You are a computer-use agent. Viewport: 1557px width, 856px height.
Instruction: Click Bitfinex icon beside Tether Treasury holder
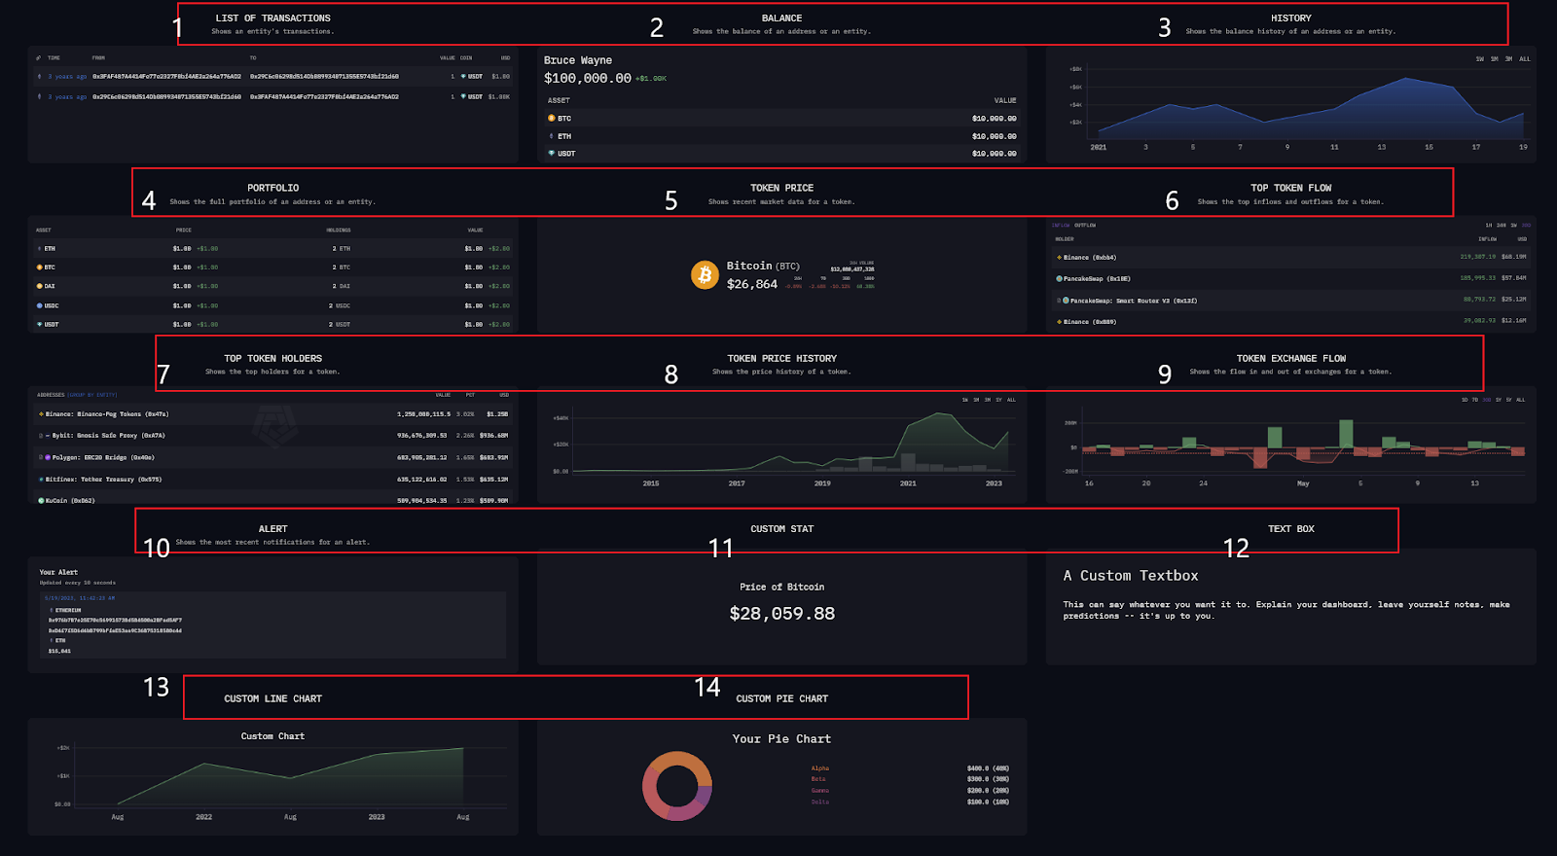click(41, 480)
